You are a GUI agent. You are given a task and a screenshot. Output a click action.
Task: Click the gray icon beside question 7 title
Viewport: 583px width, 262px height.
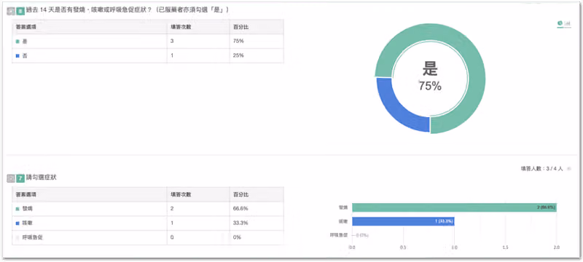pyautogui.click(x=11, y=178)
